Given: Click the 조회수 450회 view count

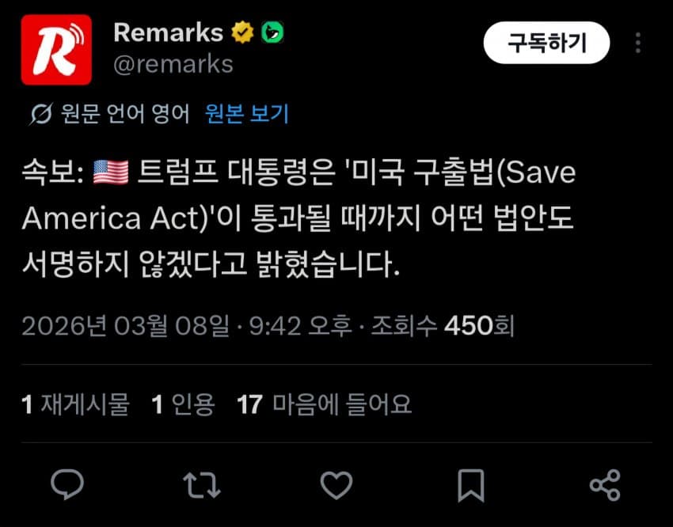Looking at the screenshot, I should pos(443,326).
